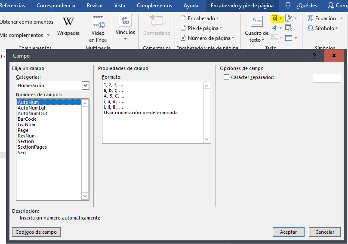This screenshot has height=244, width=348.
Task: Choose 'Usar numeración predeterminada' format
Action: tap(141, 113)
